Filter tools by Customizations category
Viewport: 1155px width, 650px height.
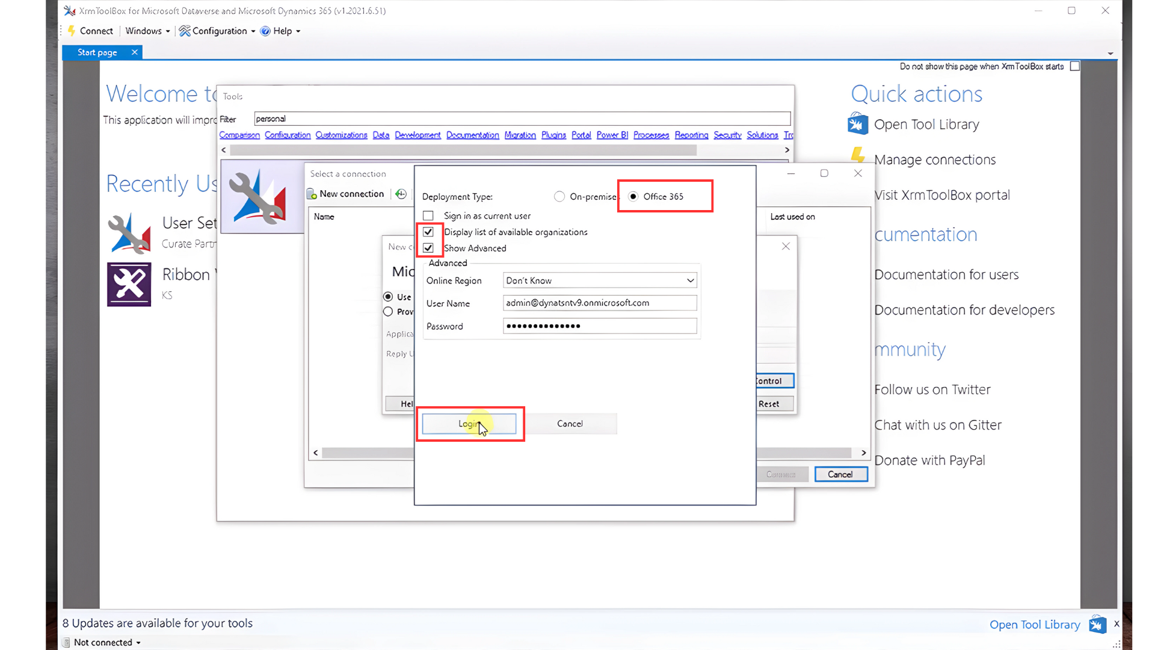(x=341, y=135)
